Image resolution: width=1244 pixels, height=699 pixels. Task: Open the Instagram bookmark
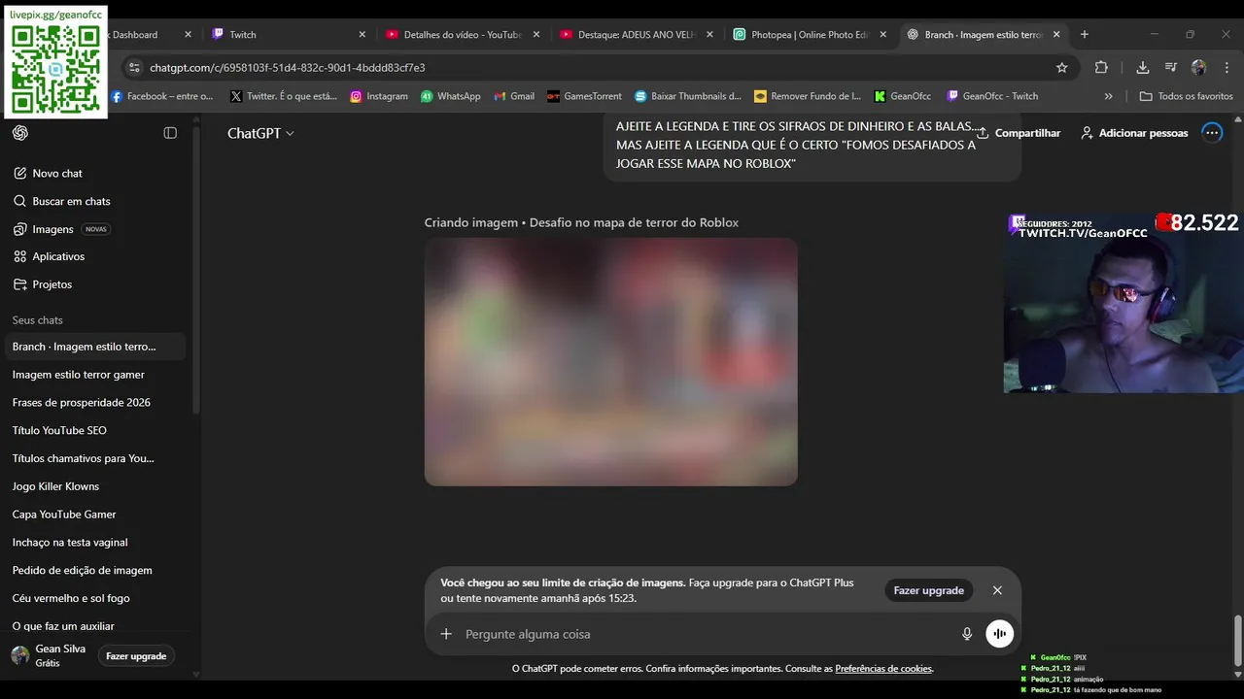(x=379, y=96)
